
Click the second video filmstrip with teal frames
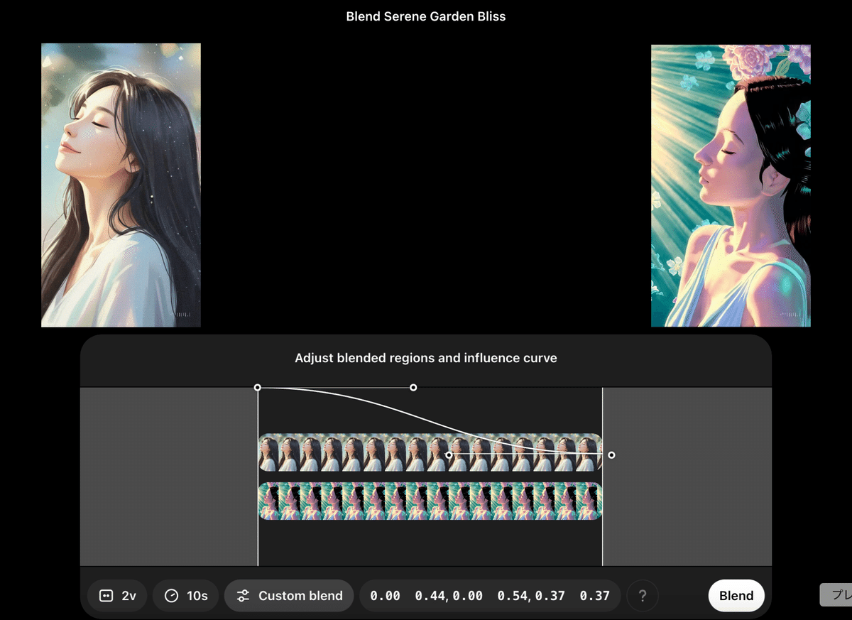point(430,501)
